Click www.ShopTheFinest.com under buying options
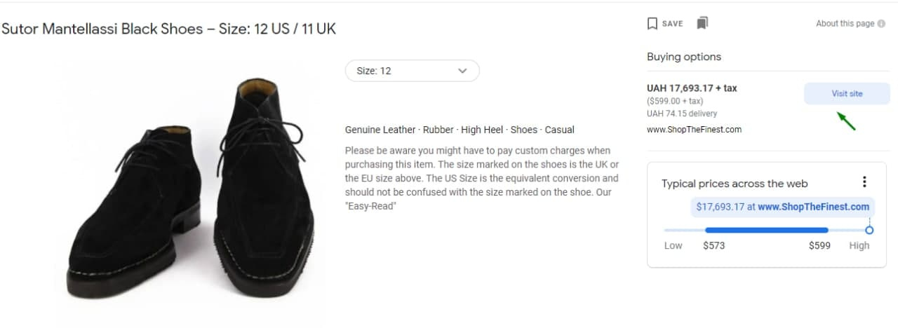This screenshot has width=898, height=328. (694, 130)
